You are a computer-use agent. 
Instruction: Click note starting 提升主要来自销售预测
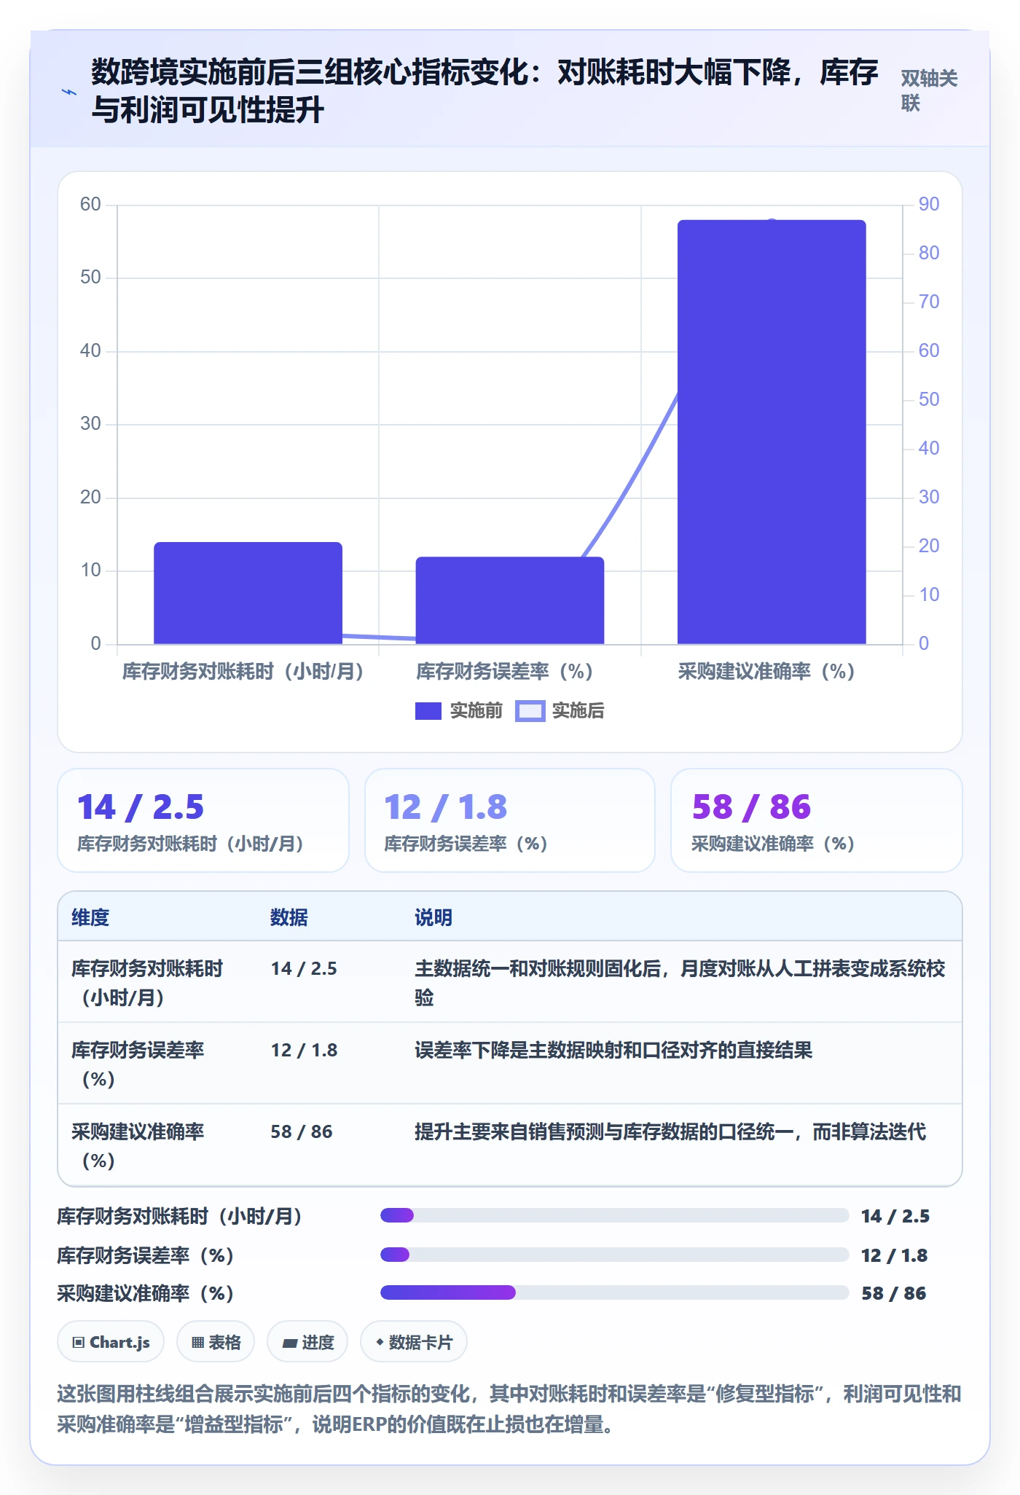pyautogui.click(x=670, y=1131)
